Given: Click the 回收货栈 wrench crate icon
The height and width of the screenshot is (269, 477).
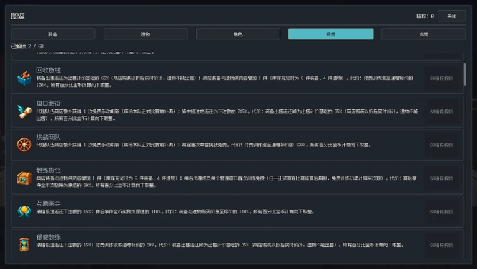Looking at the screenshot, I should [24, 78].
